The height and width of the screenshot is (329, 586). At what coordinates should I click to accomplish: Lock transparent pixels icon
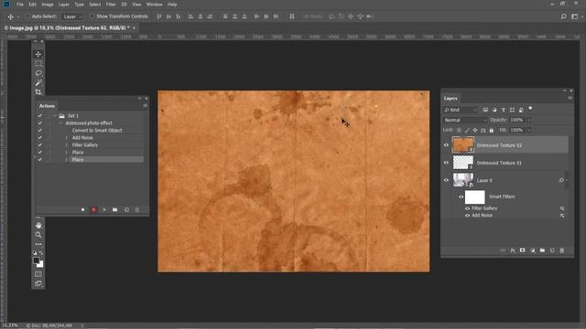coord(459,130)
